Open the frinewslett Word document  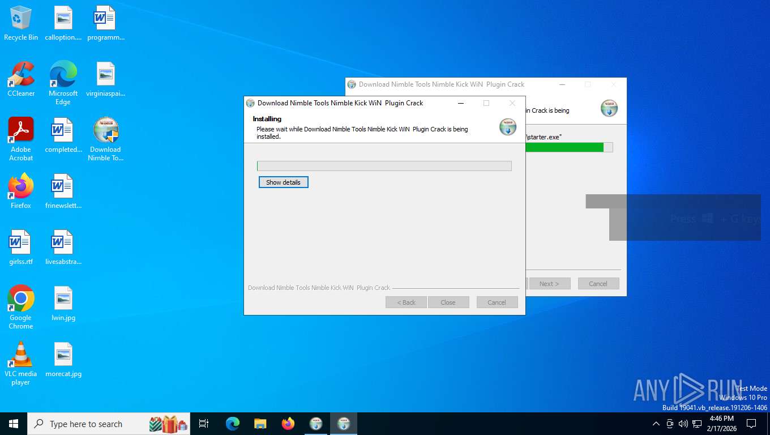coord(63,192)
